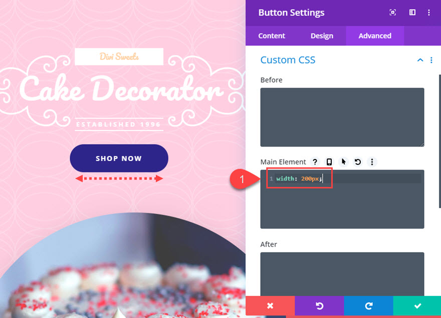Click inside the After CSS field
The height and width of the screenshot is (318, 441).
coord(342,274)
